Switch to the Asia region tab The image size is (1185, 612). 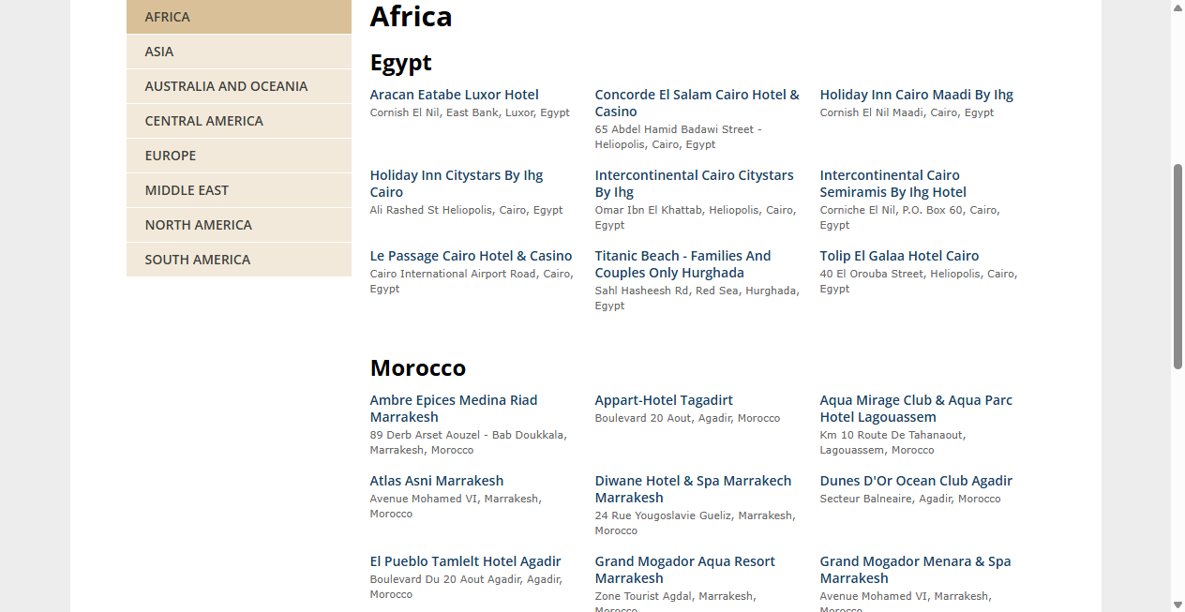pos(239,52)
